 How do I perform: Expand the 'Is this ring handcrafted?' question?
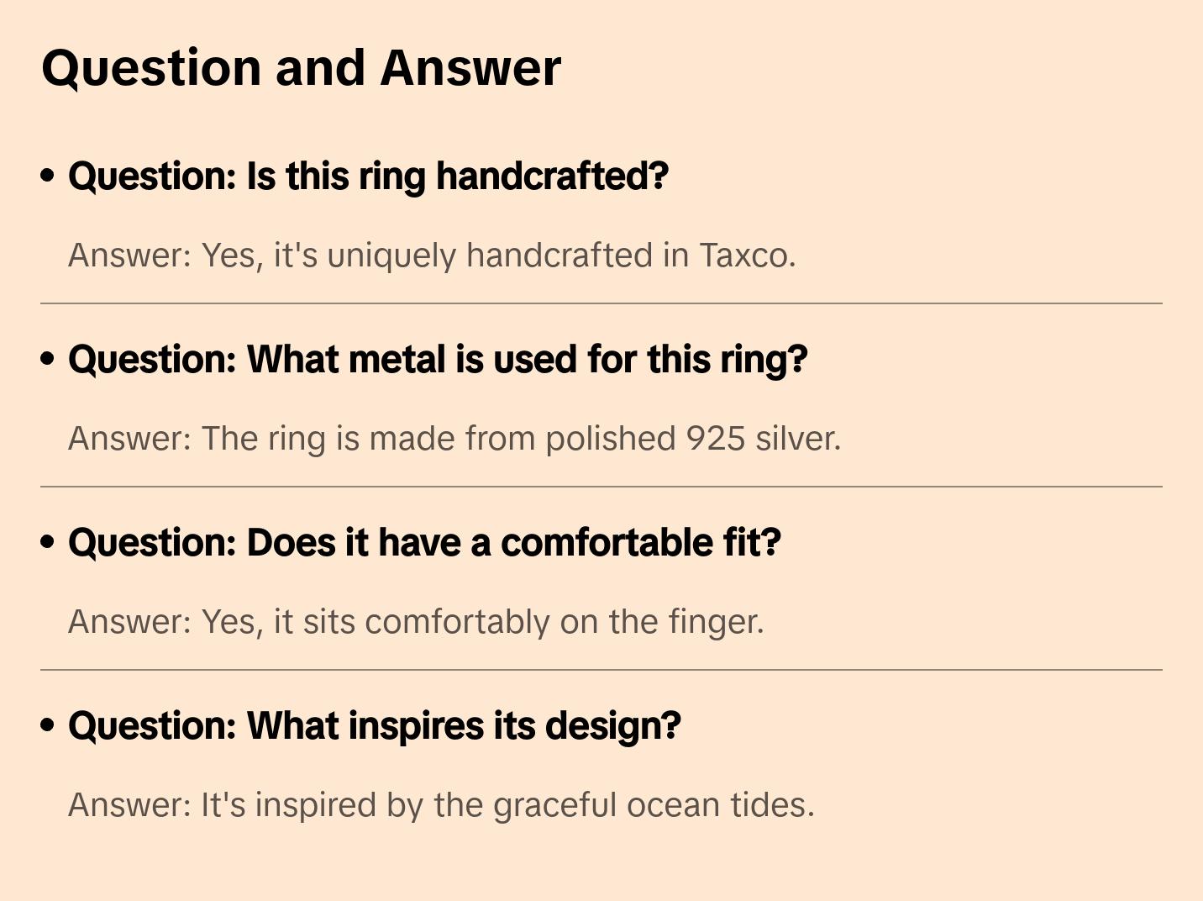click(368, 177)
